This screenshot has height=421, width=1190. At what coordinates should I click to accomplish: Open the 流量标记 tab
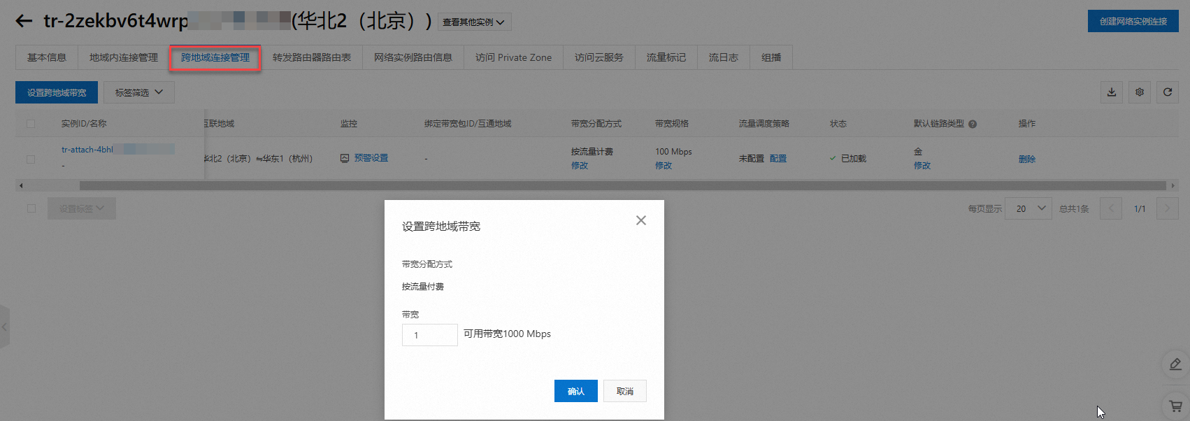[x=666, y=57]
